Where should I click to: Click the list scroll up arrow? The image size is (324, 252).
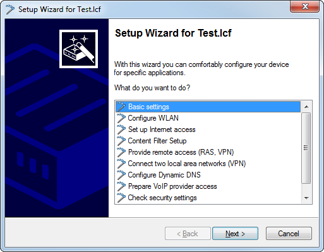click(x=306, y=107)
